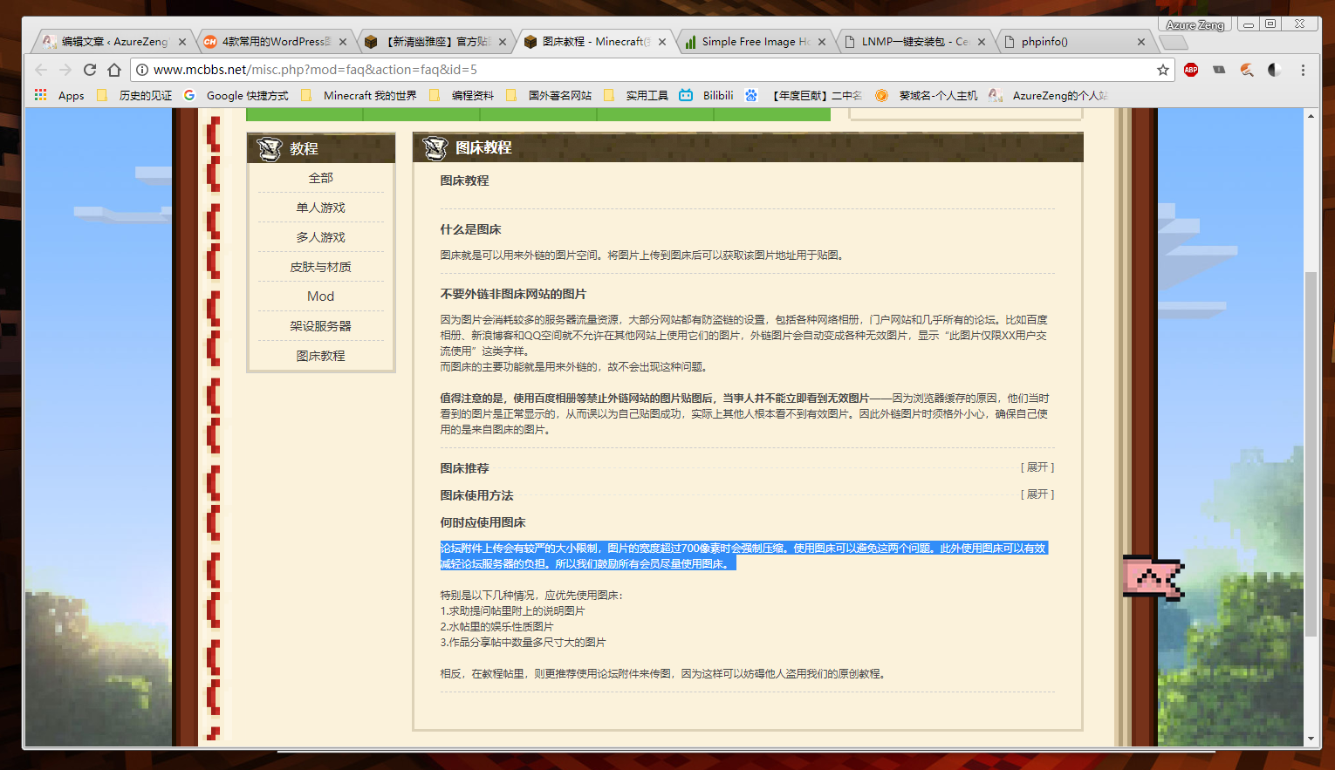Select 架设服务器 in the 教程 sidebar
The height and width of the screenshot is (770, 1335).
[321, 326]
